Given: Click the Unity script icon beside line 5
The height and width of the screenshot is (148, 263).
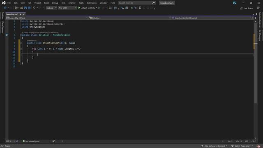Looking at the screenshot, I should click(x=7, y=35).
